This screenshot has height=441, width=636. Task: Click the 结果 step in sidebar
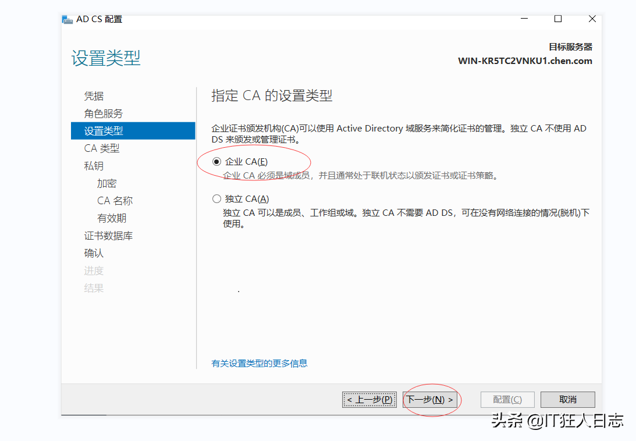(94, 288)
